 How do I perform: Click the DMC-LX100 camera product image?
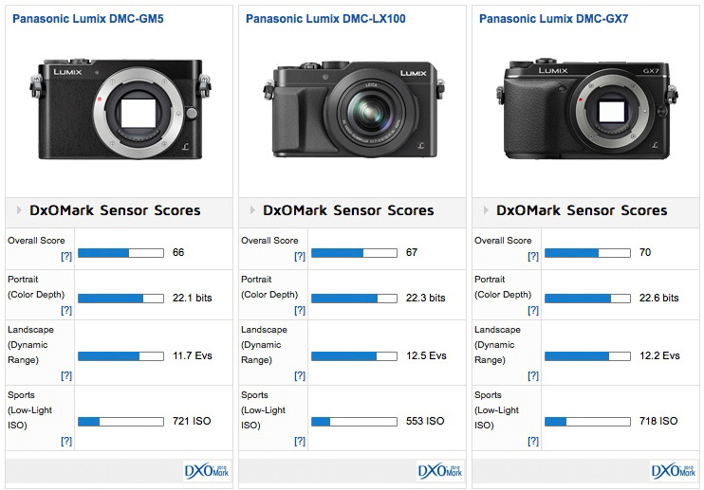pyautogui.click(x=354, y=109)
